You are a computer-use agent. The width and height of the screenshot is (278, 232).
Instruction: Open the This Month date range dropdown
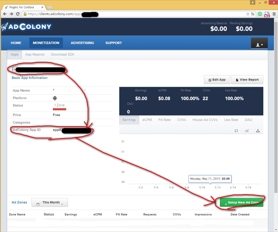point(50,202)
